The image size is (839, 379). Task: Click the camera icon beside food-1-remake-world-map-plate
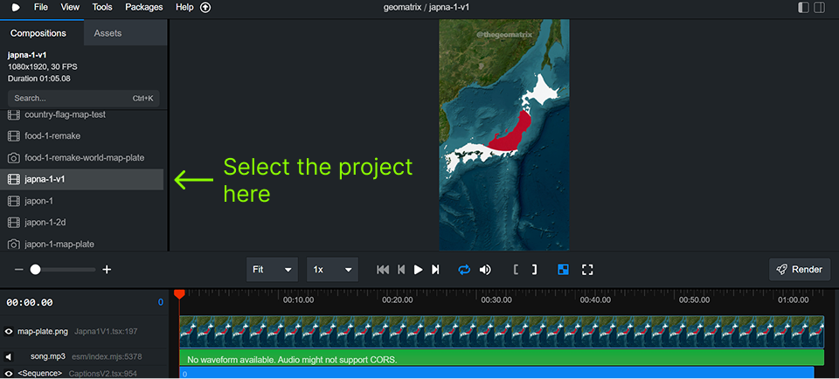click(x=14, y=158)
